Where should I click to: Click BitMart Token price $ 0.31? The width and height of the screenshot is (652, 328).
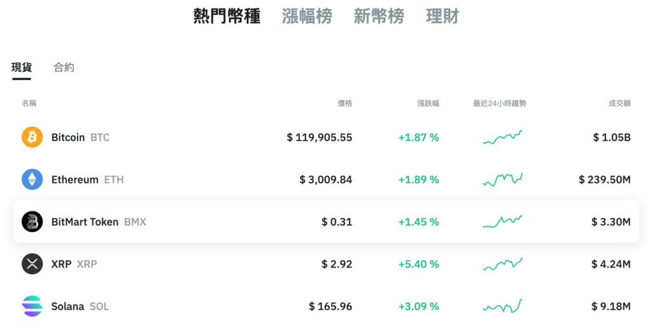[x=337, y=222]
